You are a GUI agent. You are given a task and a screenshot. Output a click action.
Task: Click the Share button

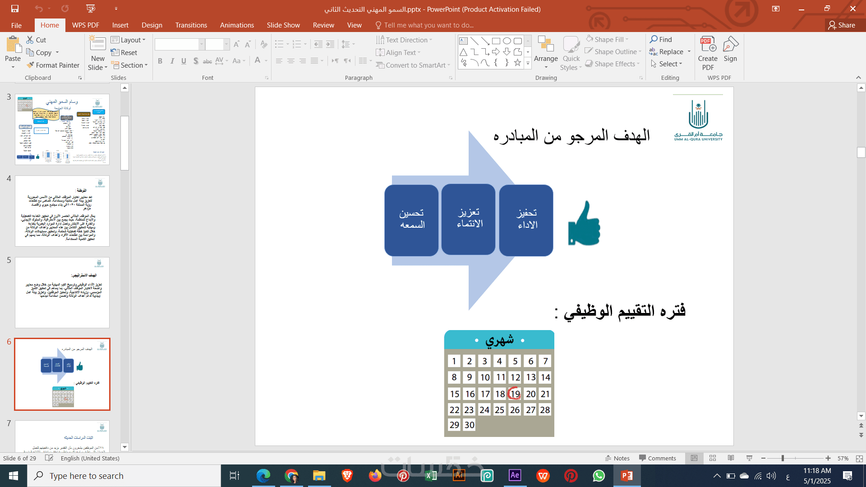[842, 25]
